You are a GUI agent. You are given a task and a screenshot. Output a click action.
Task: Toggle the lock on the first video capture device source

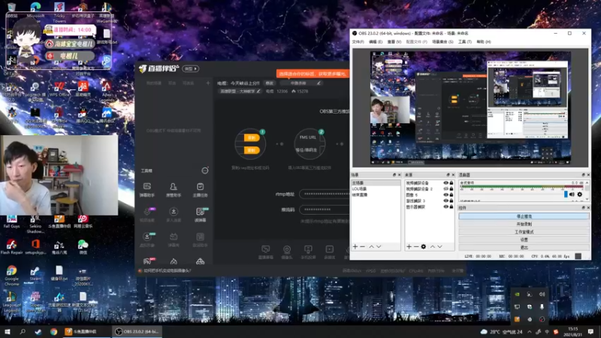(452, 183)
